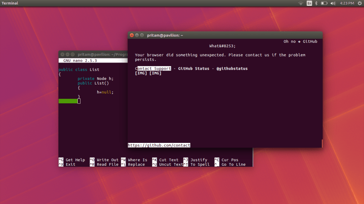Click the ^C Cur Pos shortcut

point(226,160)
